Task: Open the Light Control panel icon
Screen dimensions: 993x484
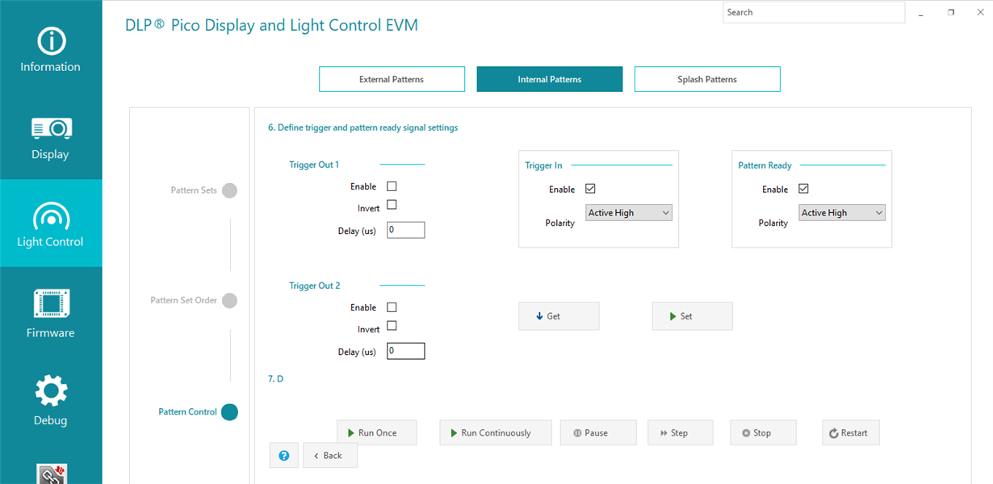Action: (x=51, y=216)
